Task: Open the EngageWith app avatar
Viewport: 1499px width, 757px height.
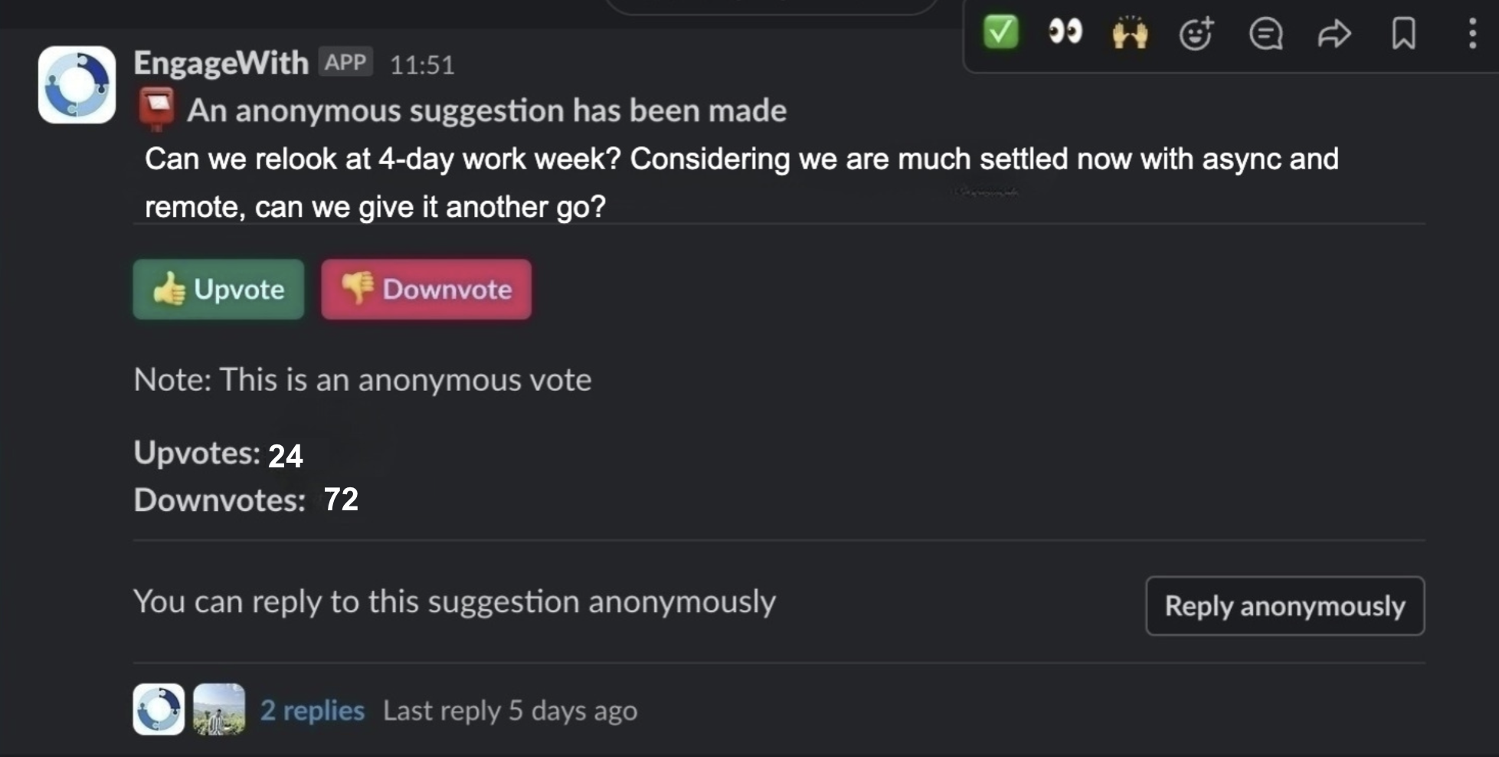Action: (77, 84)
